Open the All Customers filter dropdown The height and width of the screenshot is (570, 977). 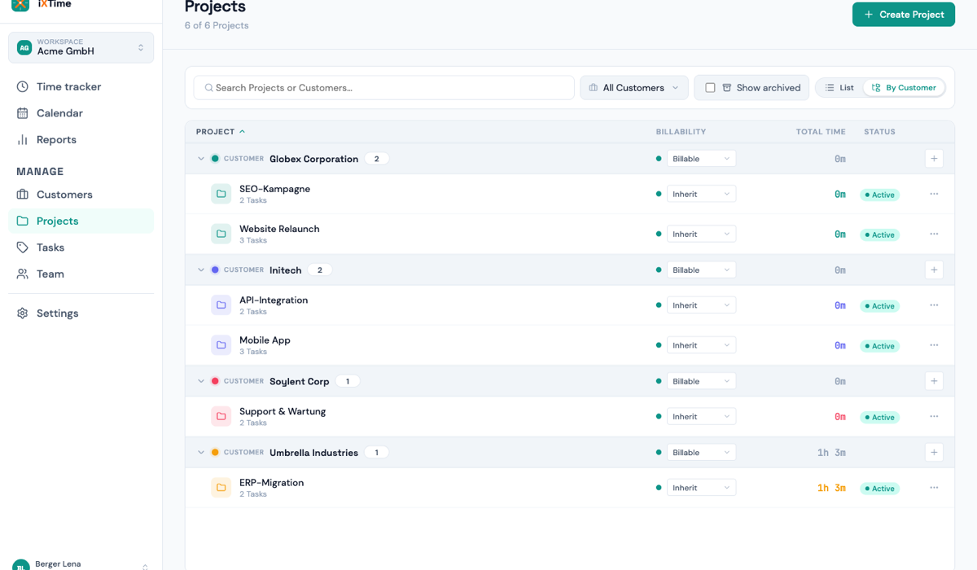click(634, 88)
